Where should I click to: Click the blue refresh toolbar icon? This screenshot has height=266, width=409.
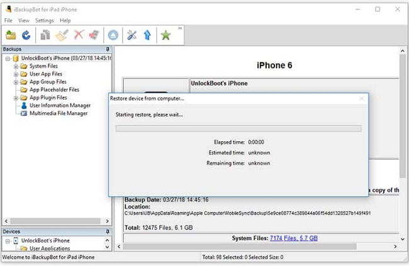tap(26, 35)
